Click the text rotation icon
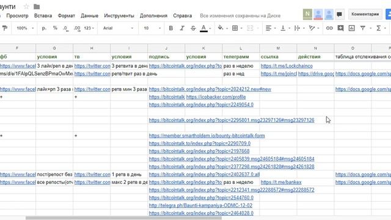This screenshot has width=391, height=220. [312, 28]
